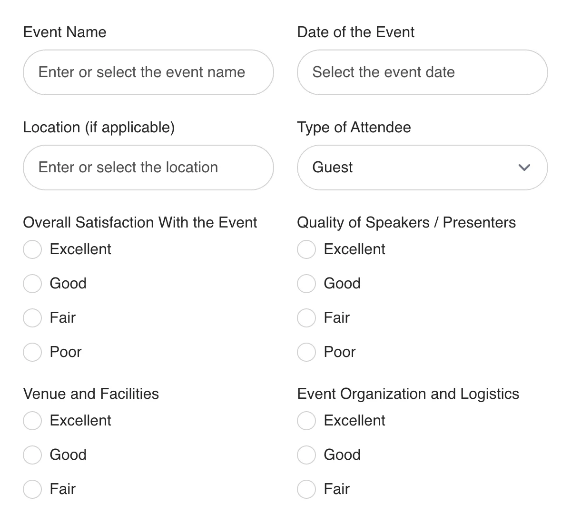Screen dimensions: 571x514
Task: Click the Location input field
Action: (x=148, y=168)
